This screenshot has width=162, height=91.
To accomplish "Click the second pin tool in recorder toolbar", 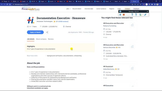I will (136, 15).
